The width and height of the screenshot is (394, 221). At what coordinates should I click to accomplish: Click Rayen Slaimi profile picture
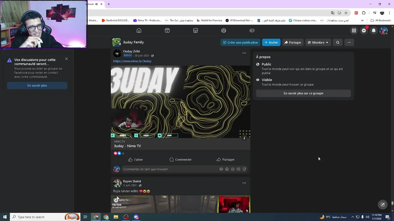click(117, 183)
